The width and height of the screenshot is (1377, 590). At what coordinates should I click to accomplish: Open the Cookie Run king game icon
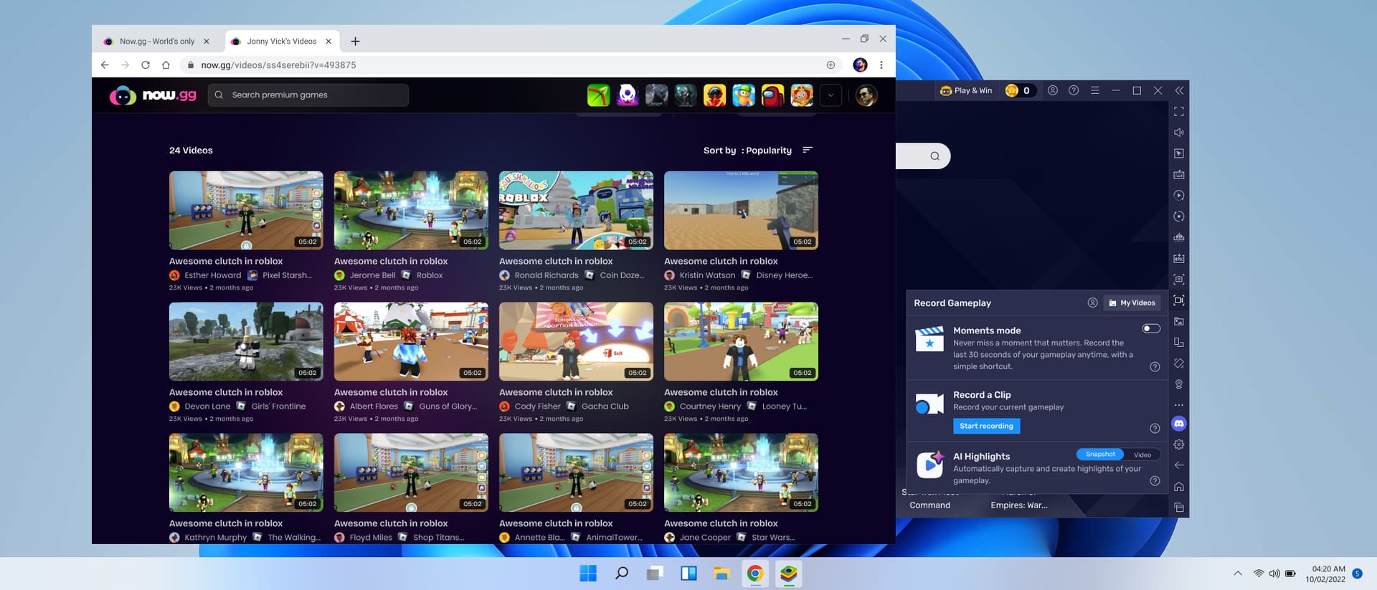point(802,95)
